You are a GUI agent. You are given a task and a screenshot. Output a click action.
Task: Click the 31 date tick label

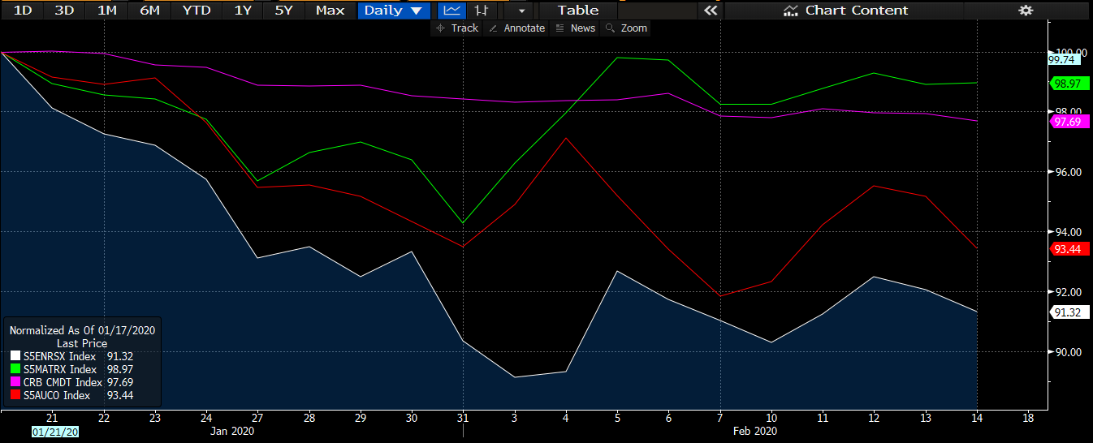(x=462, y=418)
